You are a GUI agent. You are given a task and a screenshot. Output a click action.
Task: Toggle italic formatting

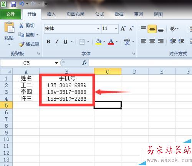pos(57,41)
